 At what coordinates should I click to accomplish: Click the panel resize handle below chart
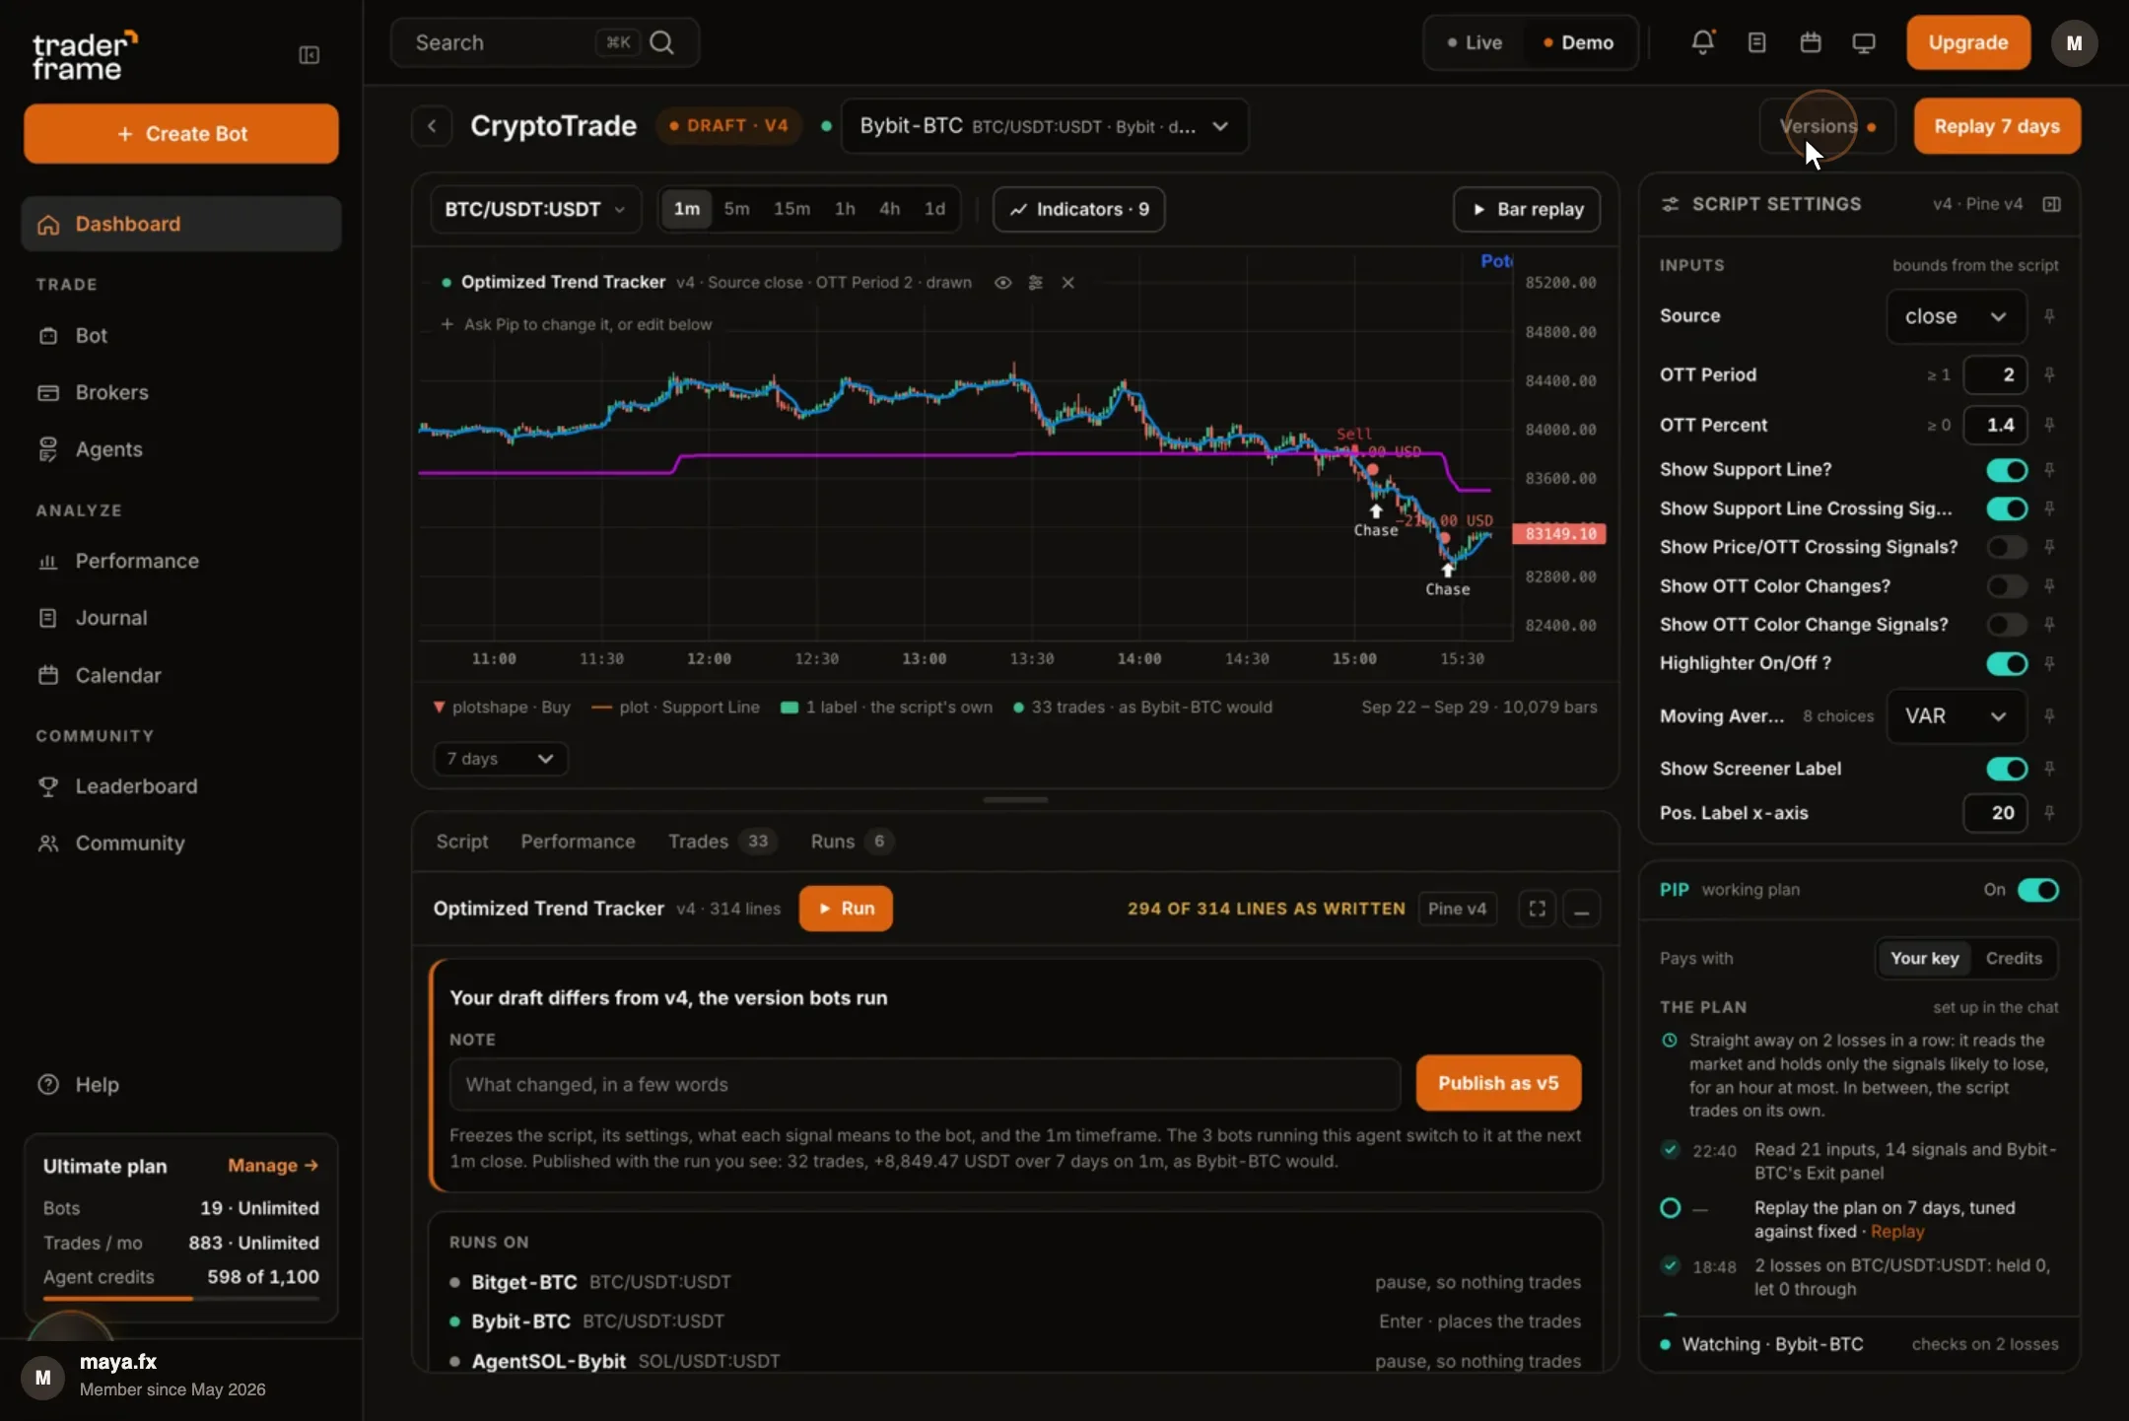coord(1015,800)
